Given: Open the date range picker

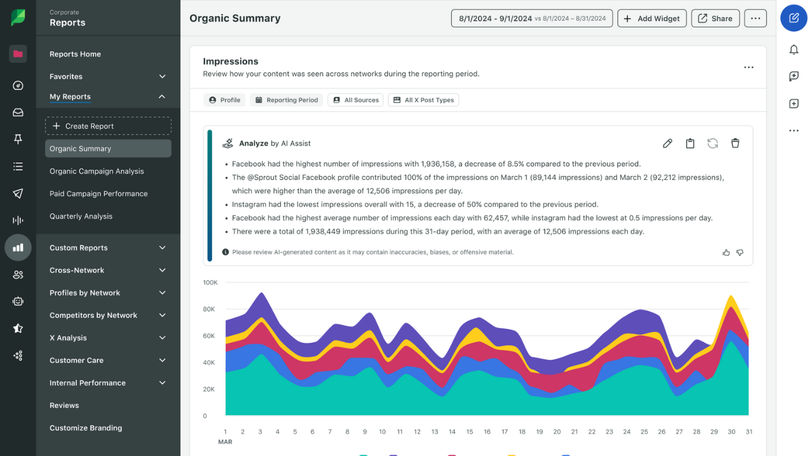Looking at the screenshot, I should (531, 18).
